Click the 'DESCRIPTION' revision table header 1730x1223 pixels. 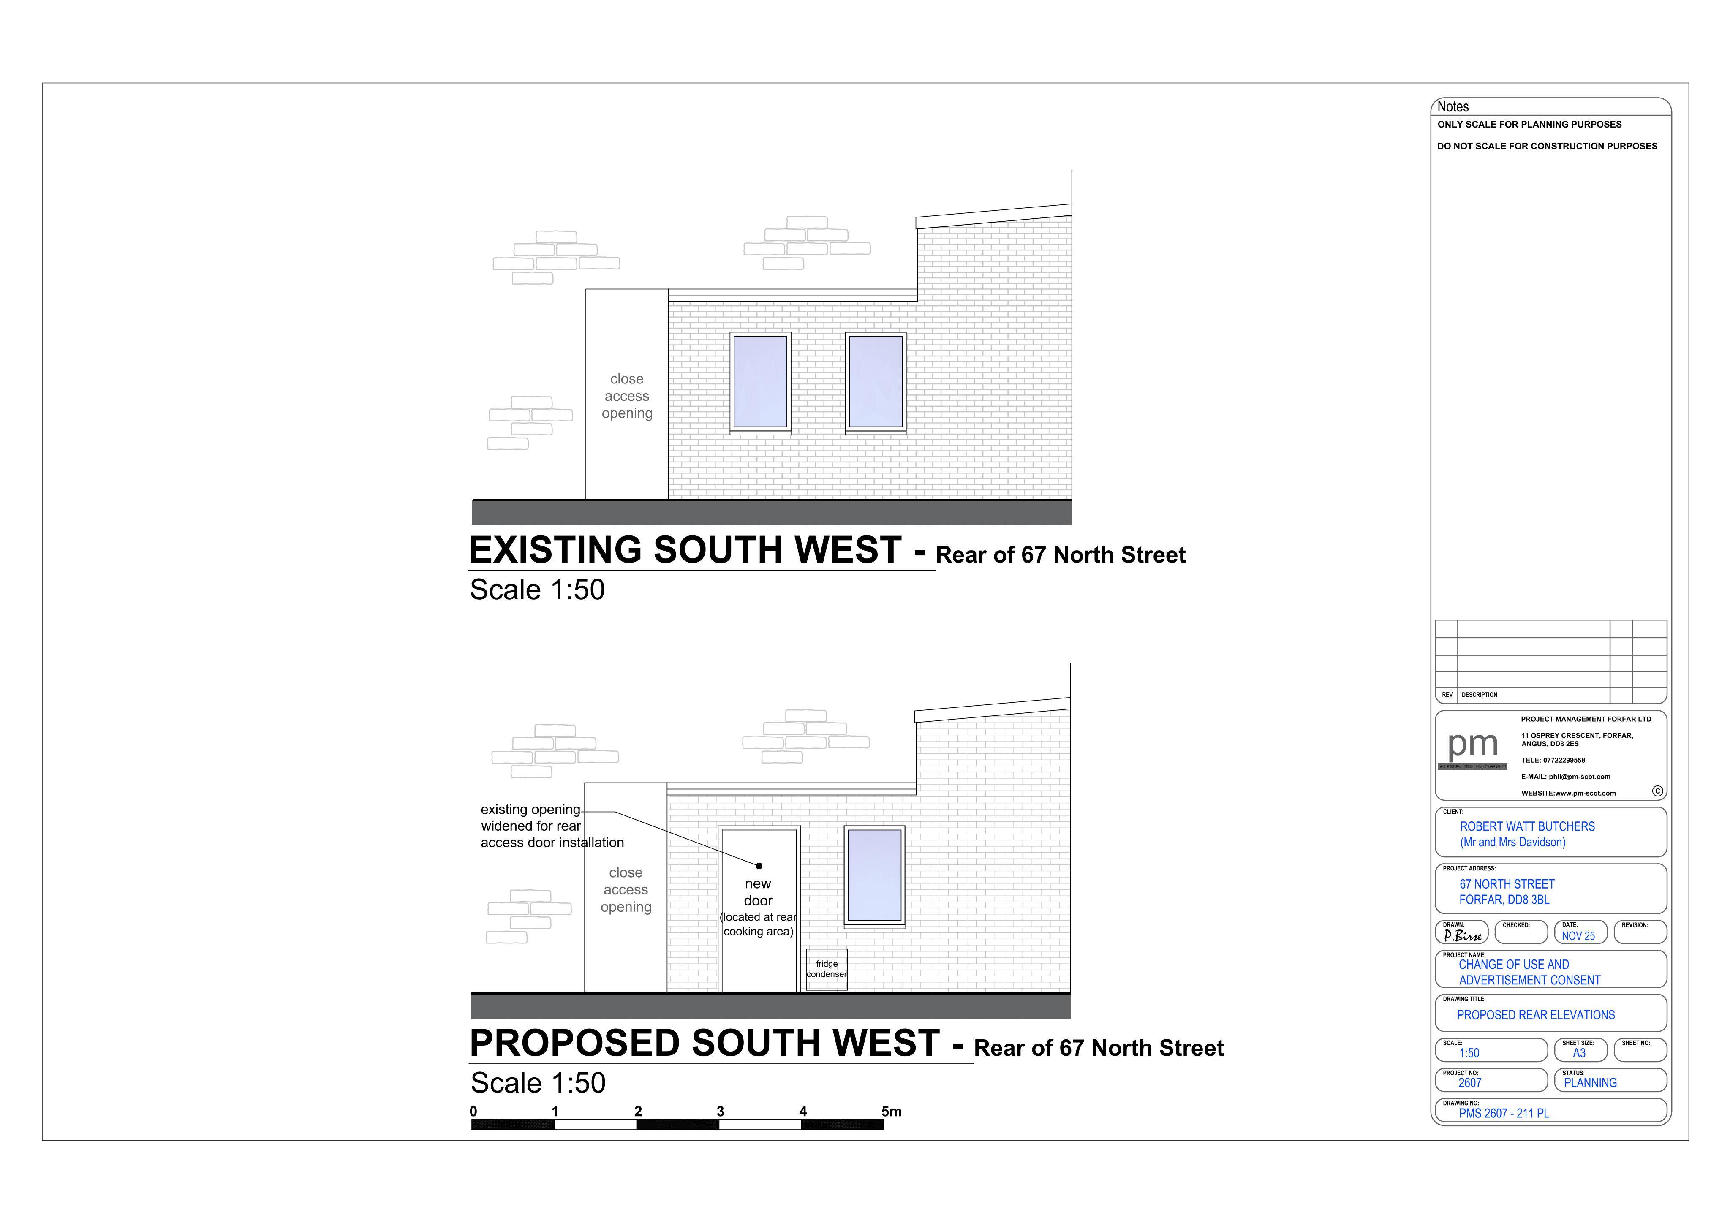point(1479,695)
